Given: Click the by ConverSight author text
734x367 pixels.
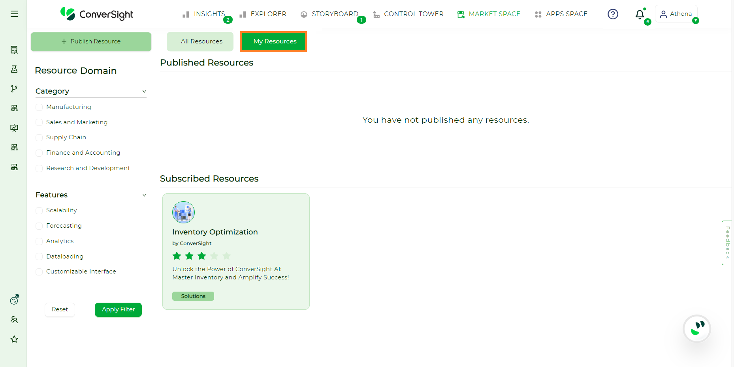Looking at the screenshot, I should [x=192, y=243].
